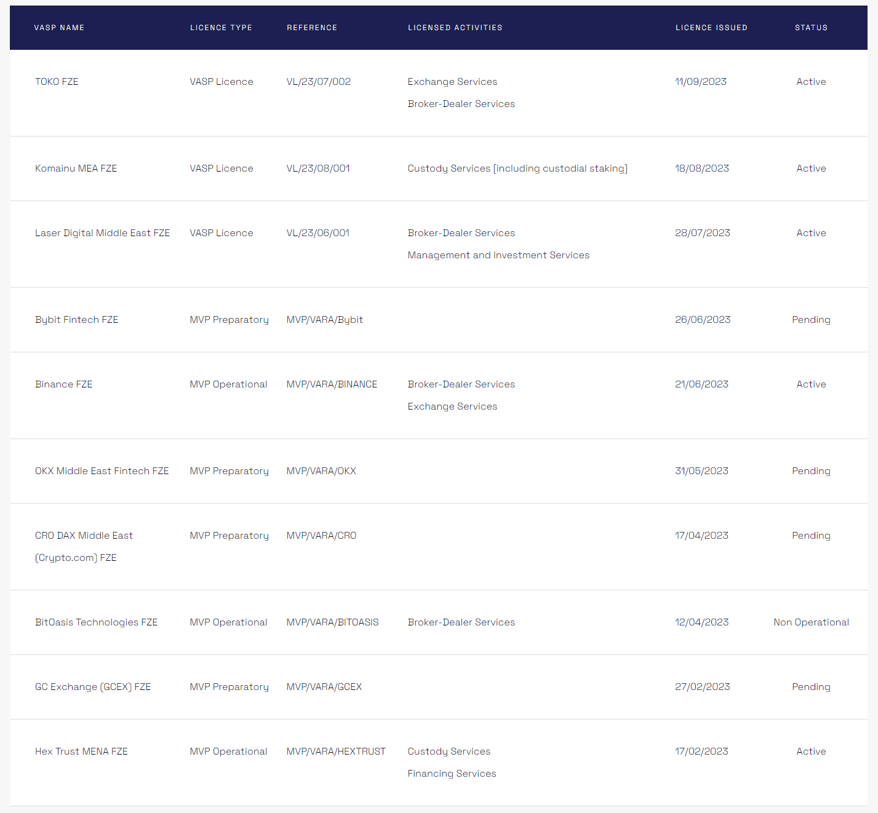Click reference MVP/VARA/Bybit
The image size is (878, 813).
coord(324,320)
